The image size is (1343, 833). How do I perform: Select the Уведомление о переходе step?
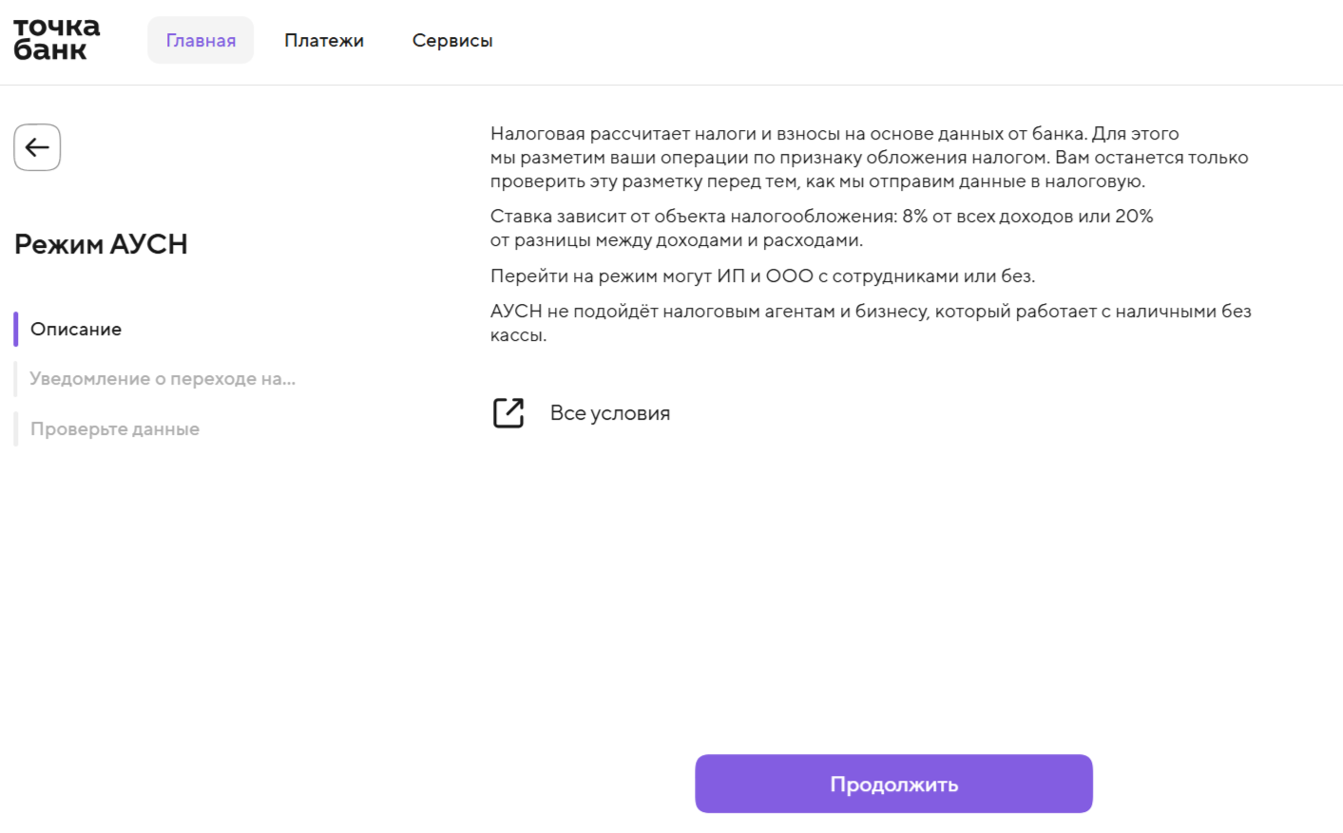pos(163,379)
